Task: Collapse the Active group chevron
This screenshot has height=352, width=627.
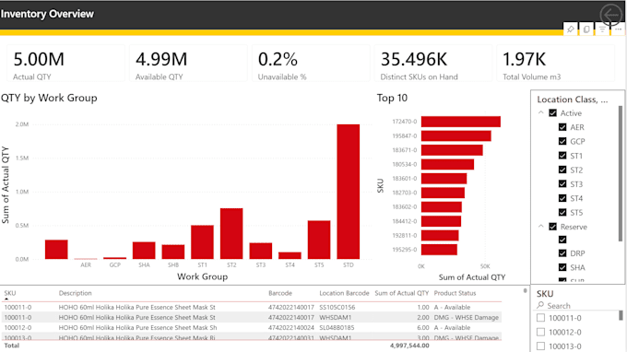Action: tap(540, 112)
